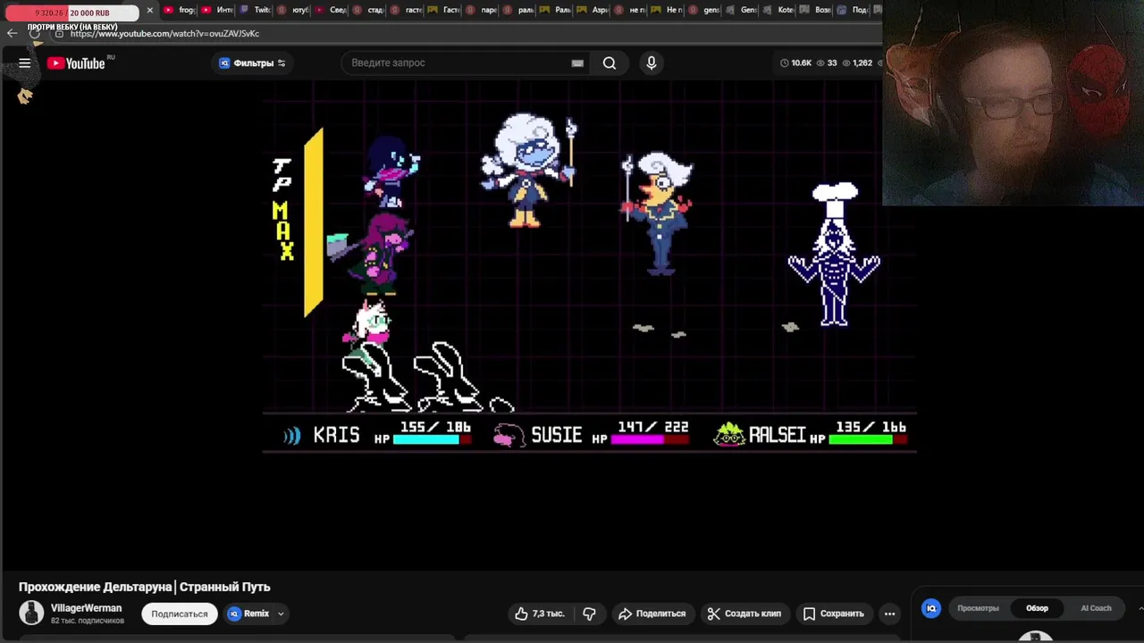Click the RALSEI HP bar in video

pyautogui.click(x=867, y=439)
